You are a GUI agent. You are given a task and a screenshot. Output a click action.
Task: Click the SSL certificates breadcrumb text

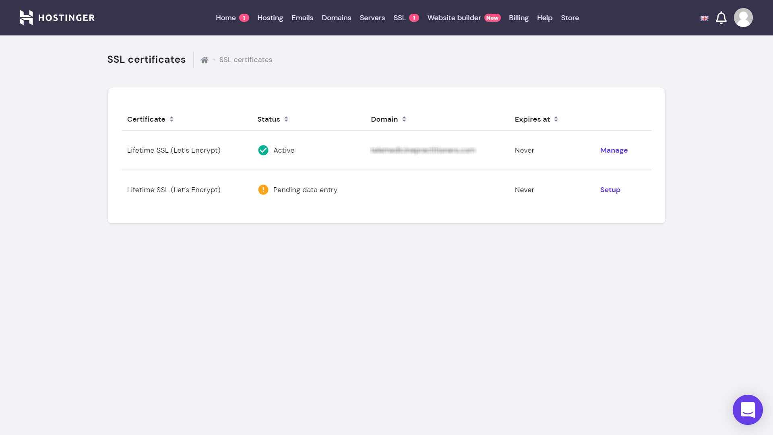click(x=246, y=60)
